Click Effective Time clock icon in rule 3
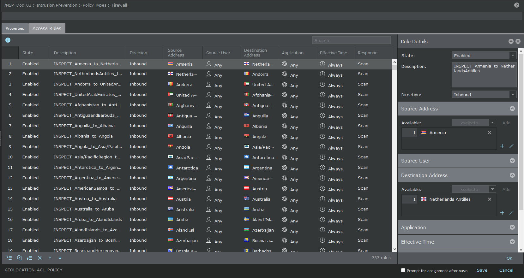 tap(322, 84)
